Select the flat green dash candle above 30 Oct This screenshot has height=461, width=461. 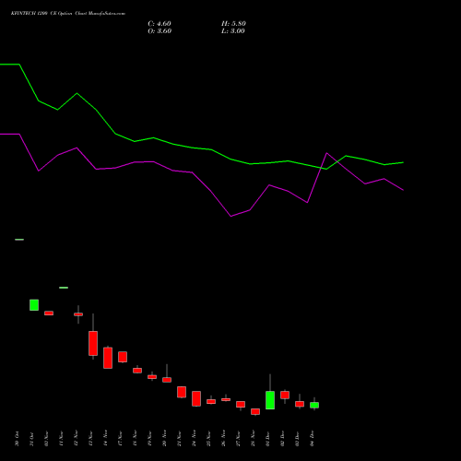coord(19,240)
